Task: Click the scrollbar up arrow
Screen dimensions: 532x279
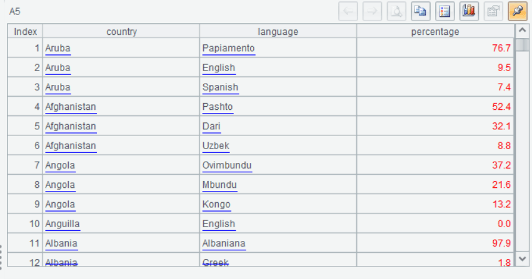Action: point(523,31)
